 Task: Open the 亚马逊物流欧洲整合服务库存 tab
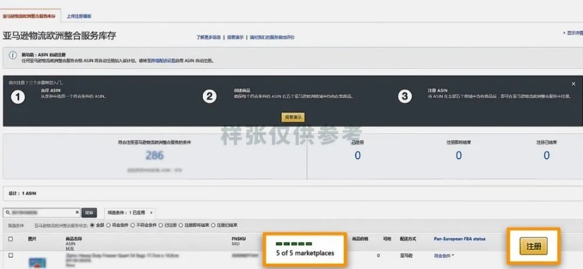click(x=29, y=16)
